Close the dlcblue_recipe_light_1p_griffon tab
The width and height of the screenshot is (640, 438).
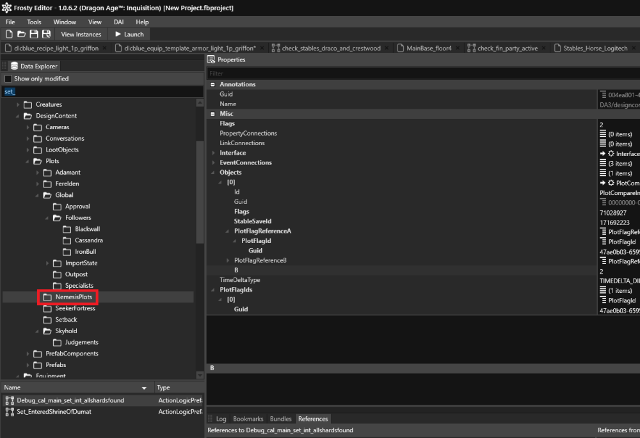[104, 49]
